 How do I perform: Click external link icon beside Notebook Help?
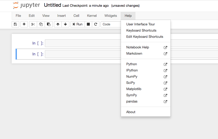coord(165,47)
